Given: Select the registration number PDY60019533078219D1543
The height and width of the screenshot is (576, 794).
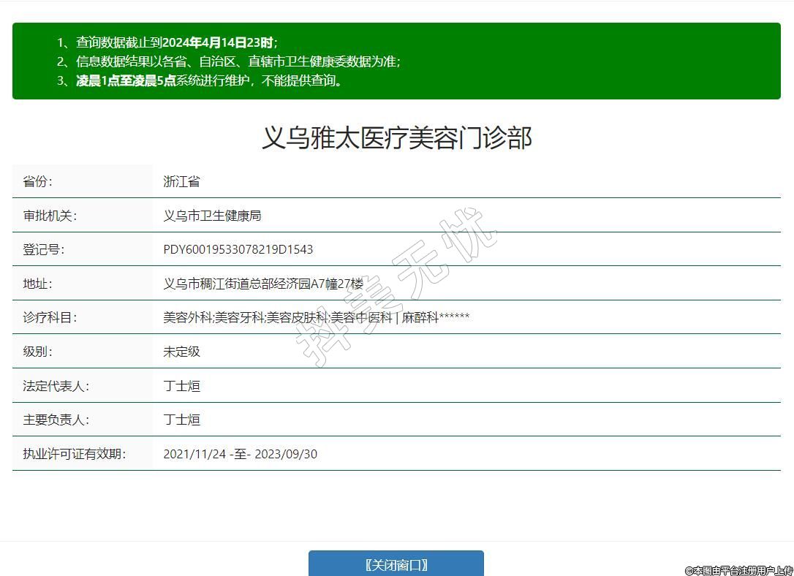Looking at the screenshot, I should (238, 249).
